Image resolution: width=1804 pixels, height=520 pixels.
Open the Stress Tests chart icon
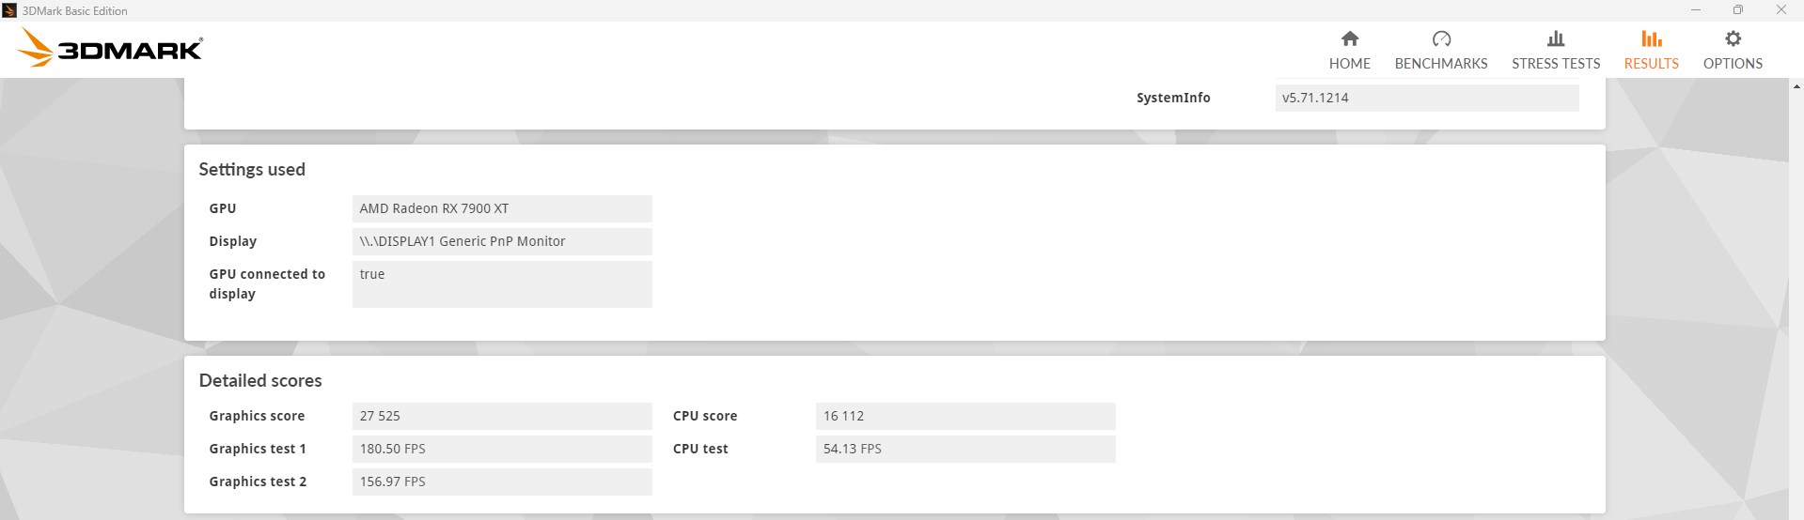pos(1555,39)
